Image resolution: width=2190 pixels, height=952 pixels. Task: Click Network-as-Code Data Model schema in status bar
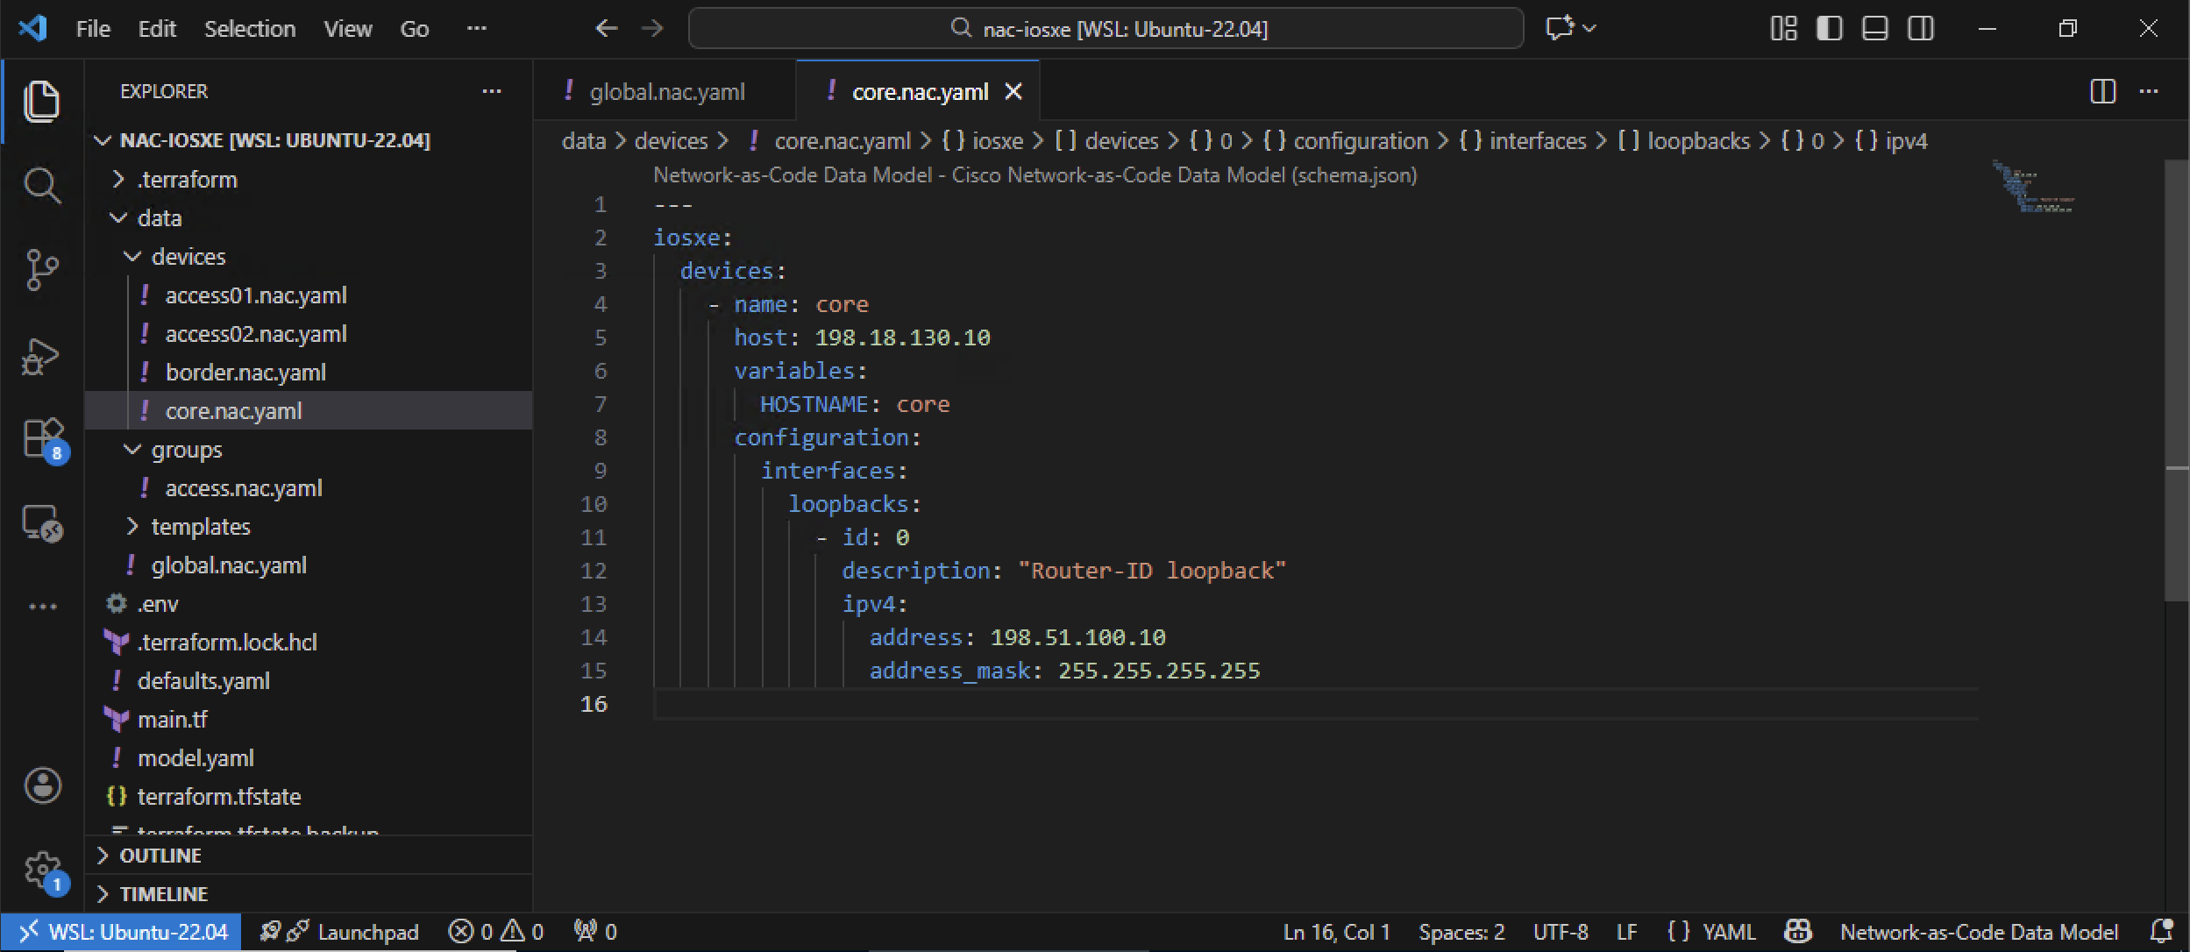click(x=1979, y=931)
